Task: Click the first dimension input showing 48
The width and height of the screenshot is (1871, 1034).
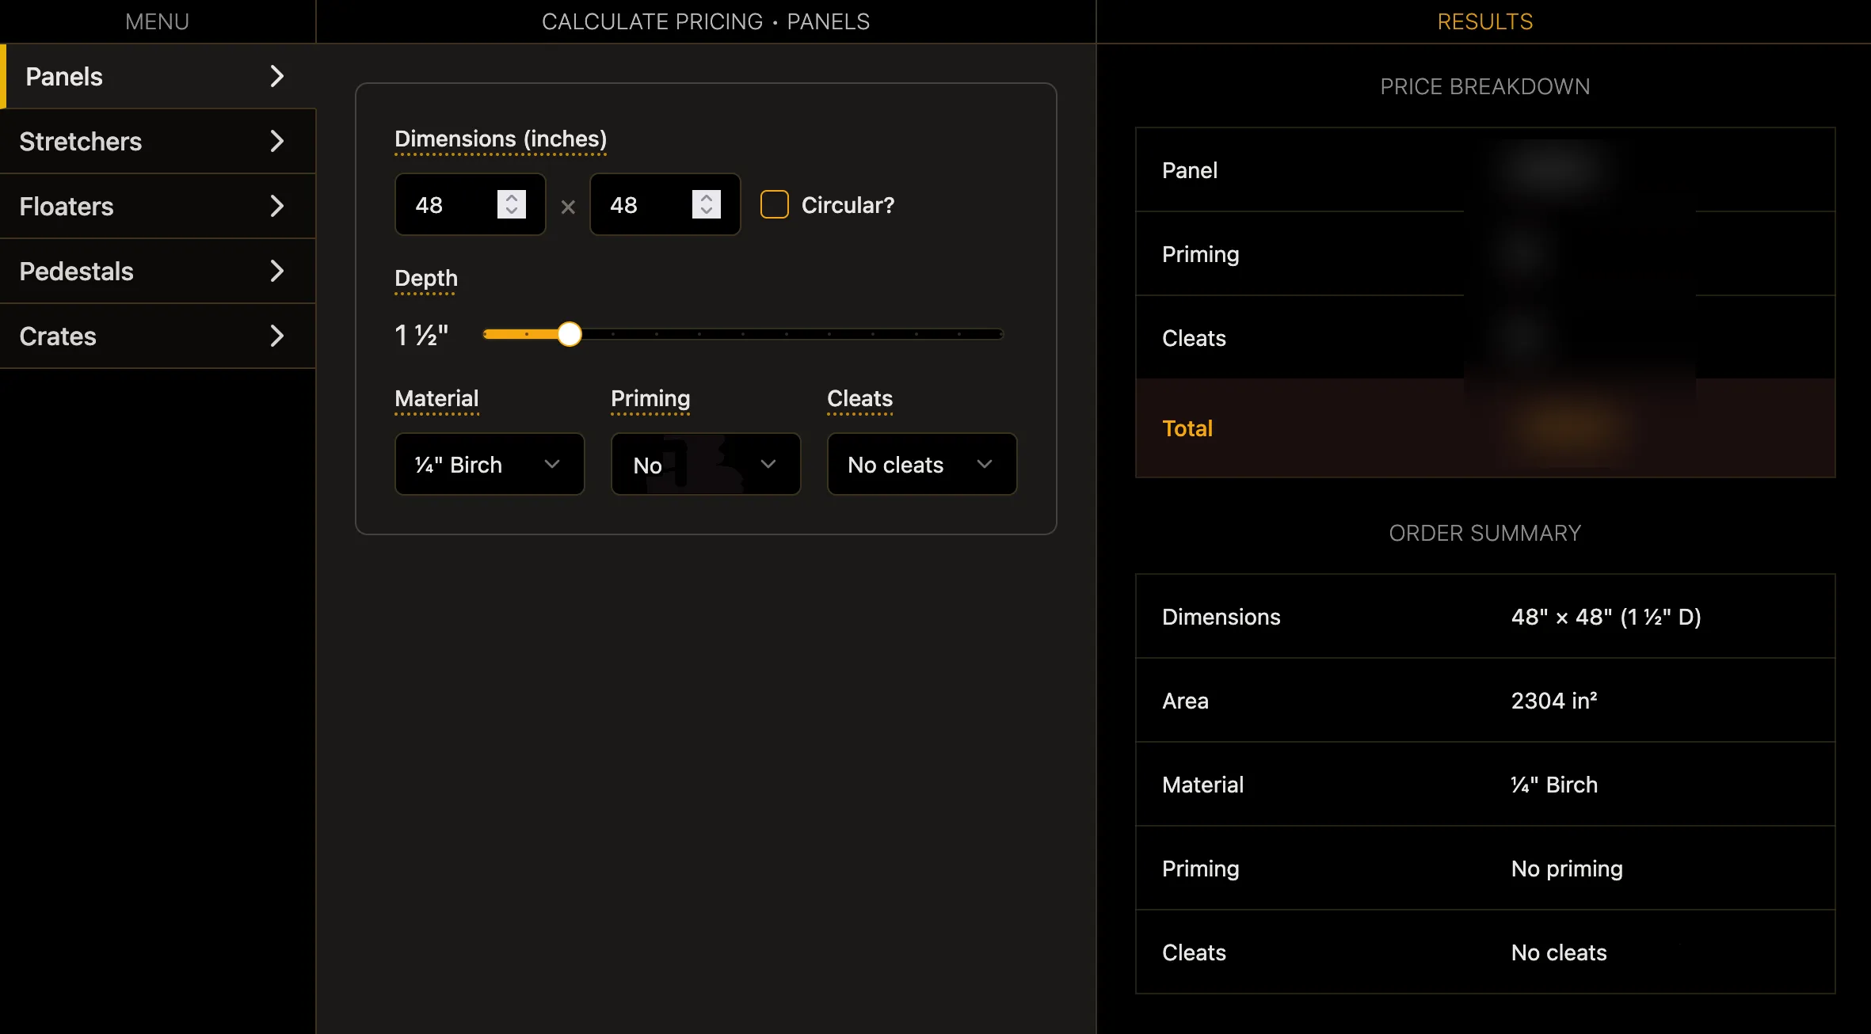Action: (470, 204)
